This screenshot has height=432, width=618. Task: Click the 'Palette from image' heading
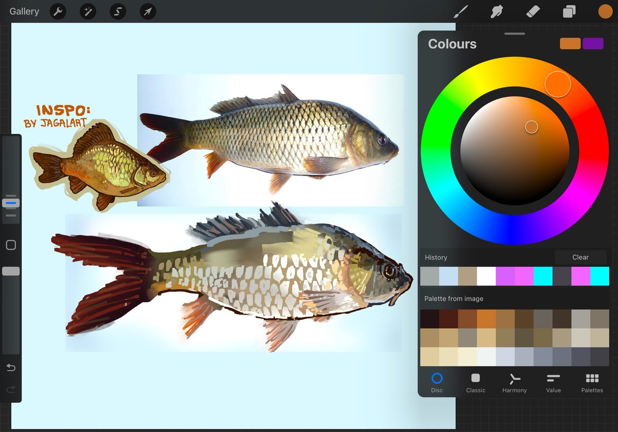coord(454,298)
